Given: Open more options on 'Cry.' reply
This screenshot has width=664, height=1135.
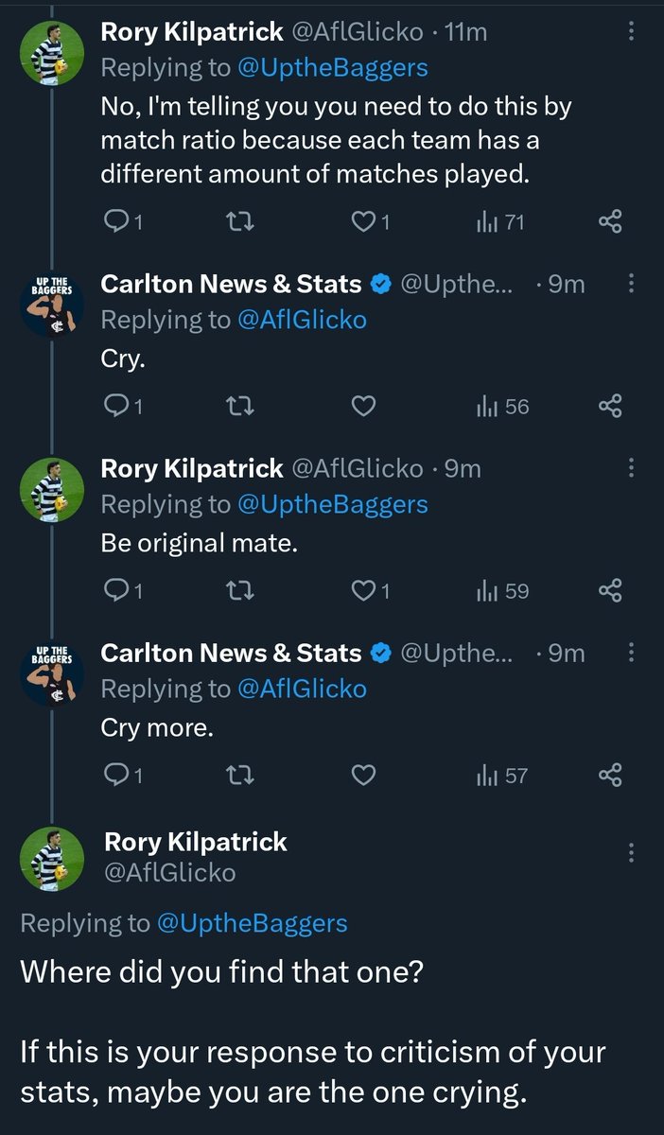Looking at the screenshot, I should (632, 284).
